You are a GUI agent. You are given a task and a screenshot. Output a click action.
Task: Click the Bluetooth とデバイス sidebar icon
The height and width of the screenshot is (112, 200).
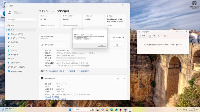coord(9,34)
